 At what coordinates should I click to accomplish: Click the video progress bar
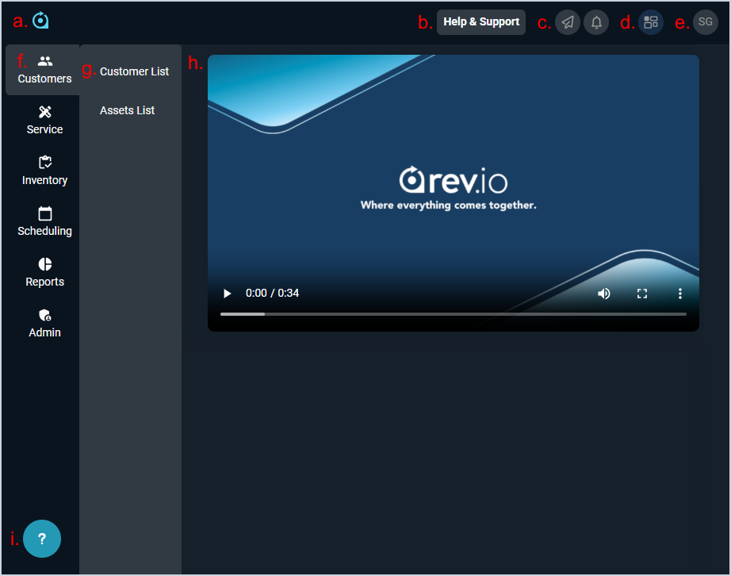453,314
